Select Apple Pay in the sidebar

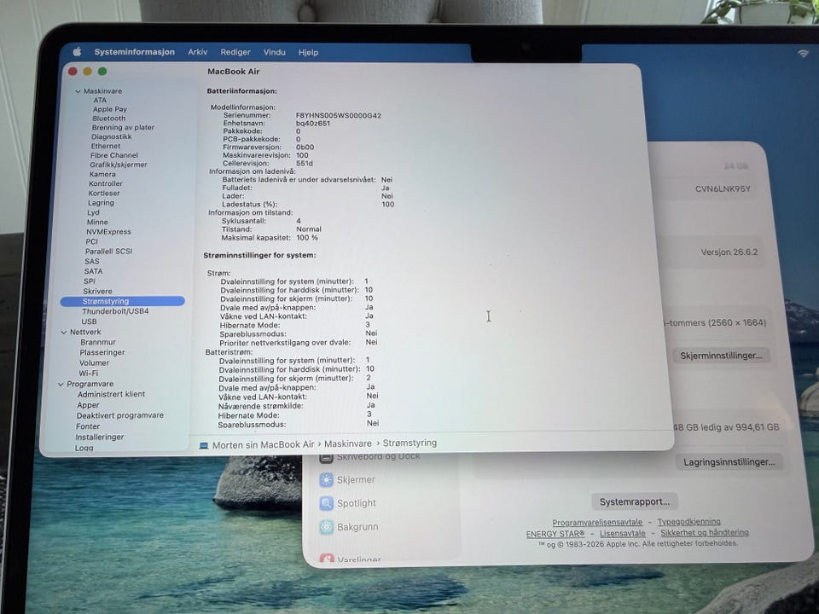point(110,109)
